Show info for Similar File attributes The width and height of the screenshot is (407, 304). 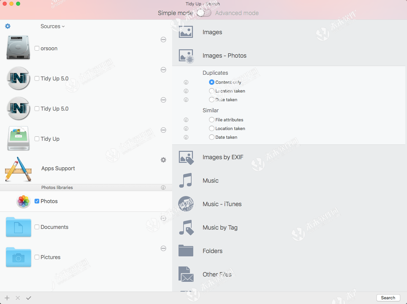[186, 120]
